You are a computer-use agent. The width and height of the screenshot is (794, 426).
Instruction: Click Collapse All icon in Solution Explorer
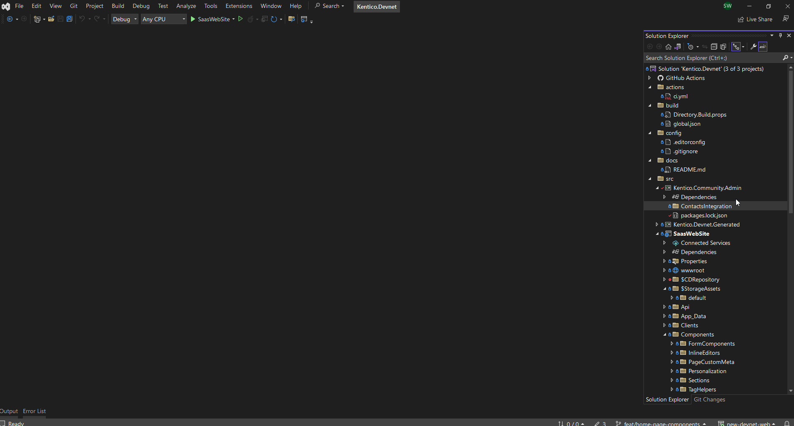(x=714, y=47)
